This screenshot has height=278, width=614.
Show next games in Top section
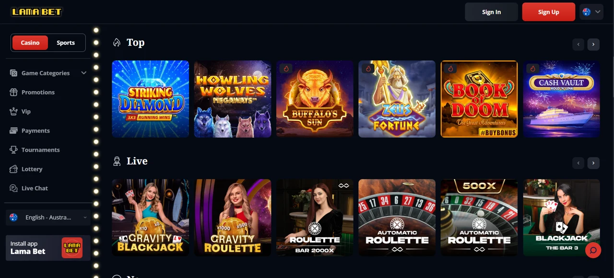pos(593,44)
